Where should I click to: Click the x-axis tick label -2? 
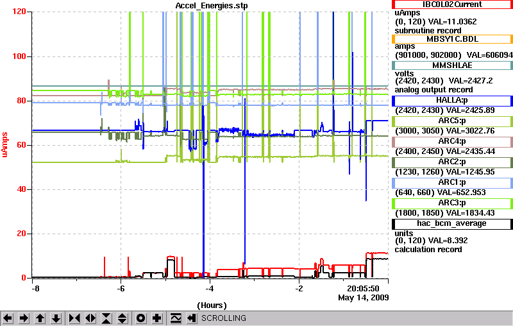pyautogui.click(x=299, y=288)
